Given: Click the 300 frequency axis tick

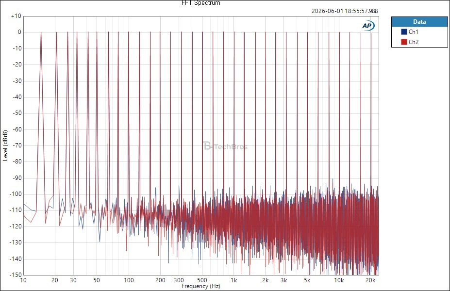Looking at the screenshot, I should [x=179, y=280].
